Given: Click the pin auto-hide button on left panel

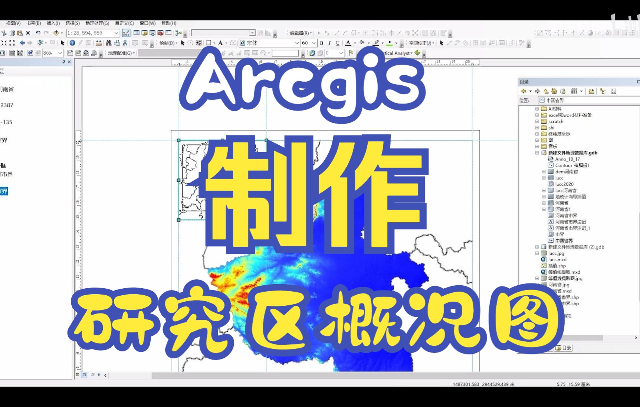Looking at the screenshot, I should [63, 62].
